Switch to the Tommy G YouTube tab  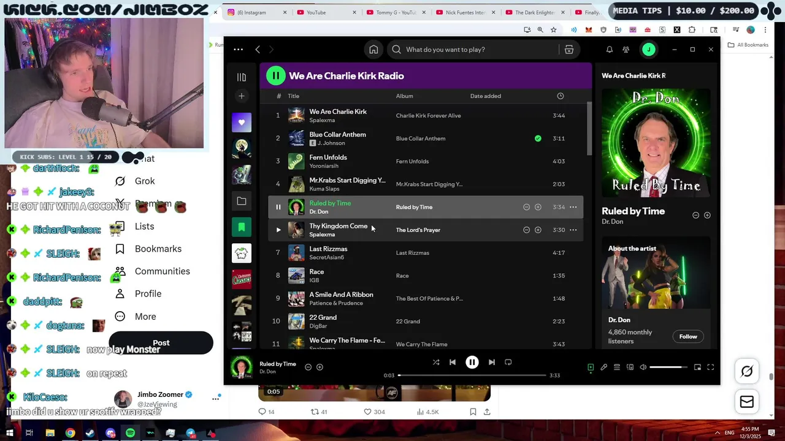tap(396, 12)
